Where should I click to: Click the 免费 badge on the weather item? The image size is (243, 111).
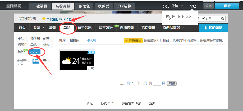[91, 52]
